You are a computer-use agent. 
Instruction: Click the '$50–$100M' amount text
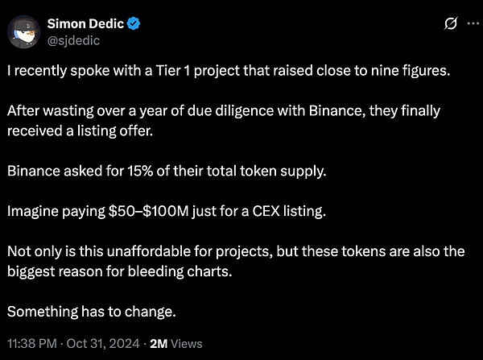click(x=148, y=212)
